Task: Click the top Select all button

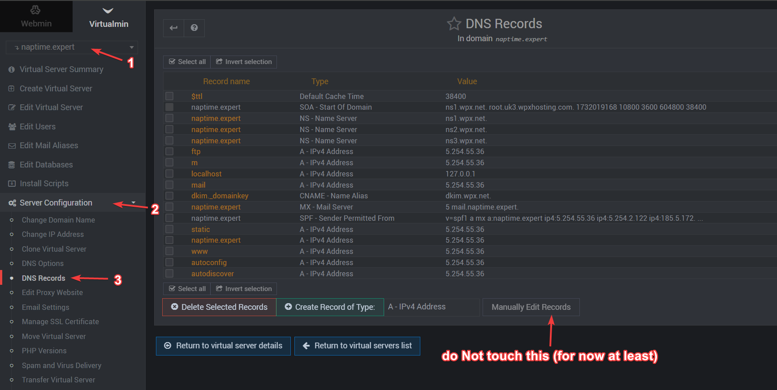Action: pos(187,62)
